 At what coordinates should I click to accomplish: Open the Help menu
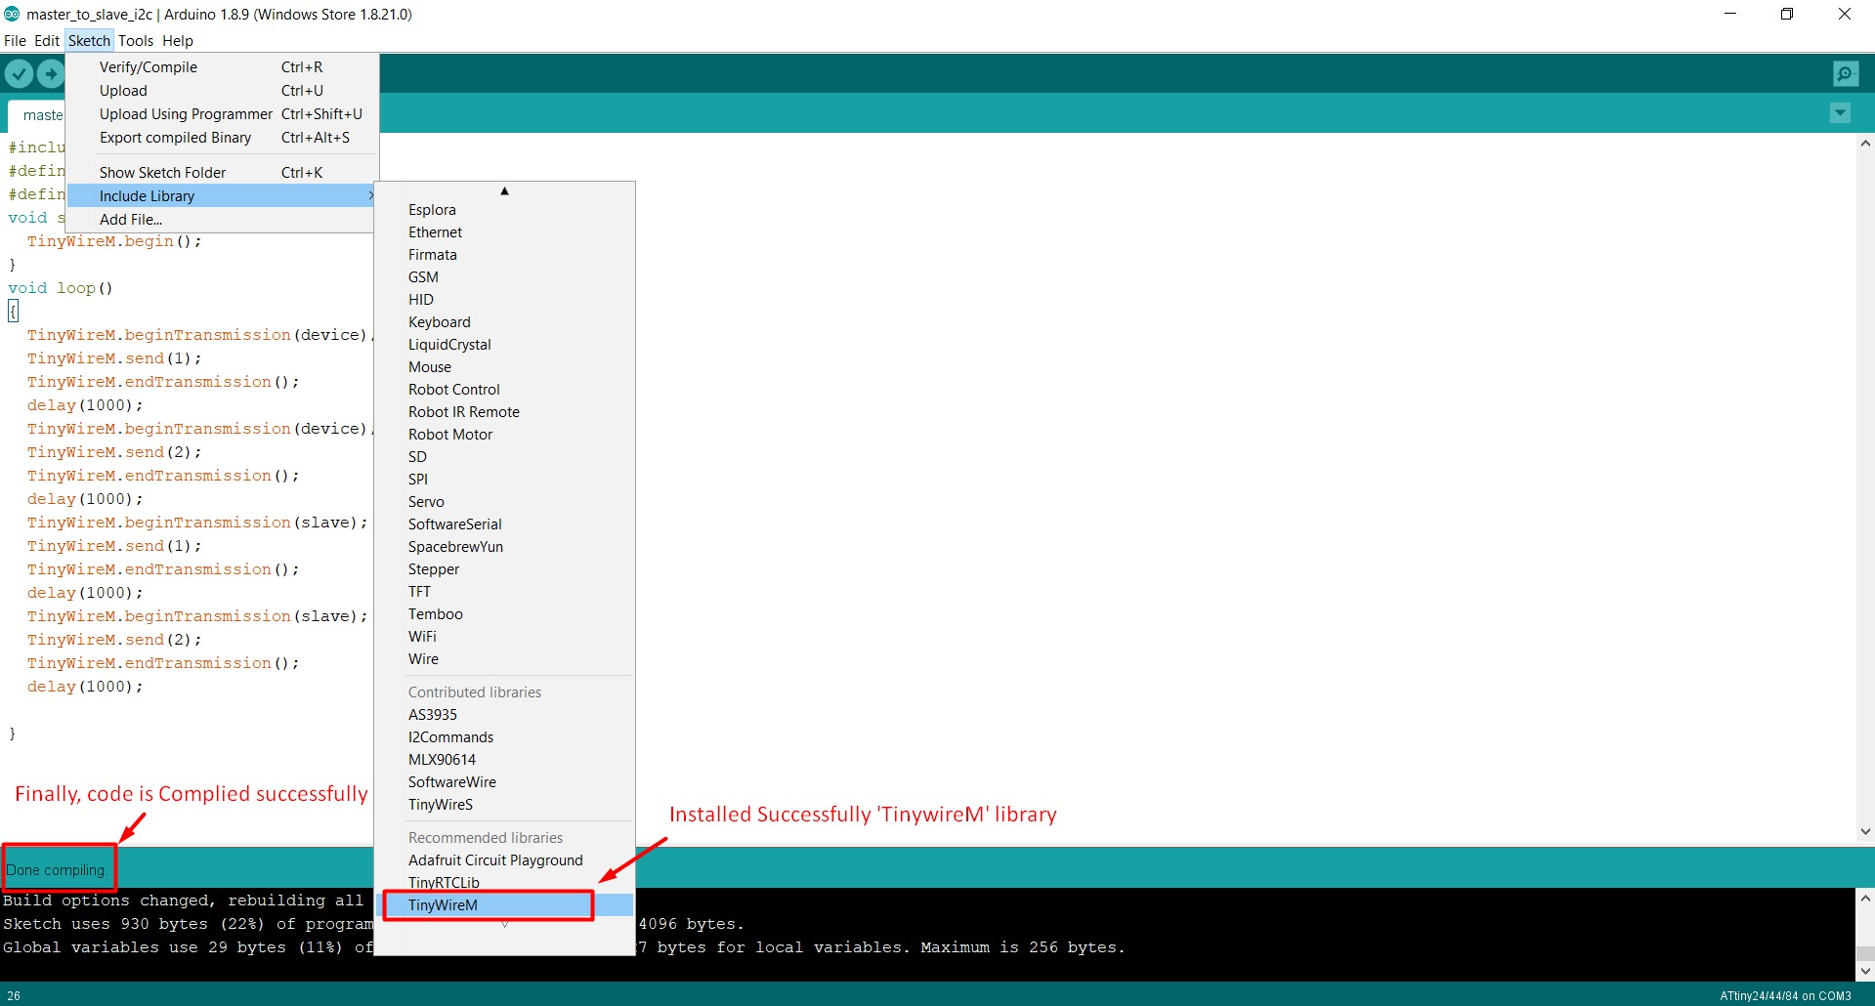[x=178, y=41]
